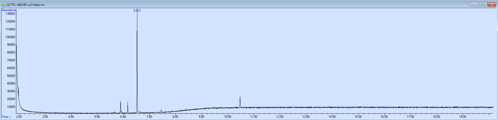
Task: Click the 13.00 time tick label
Action: pyautogui.click(x=306, y=117)
